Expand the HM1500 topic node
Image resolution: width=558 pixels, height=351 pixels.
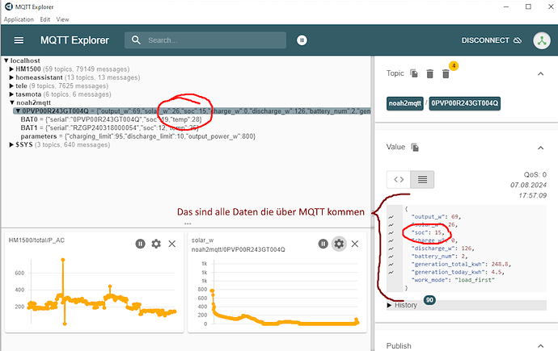(11, 69)
